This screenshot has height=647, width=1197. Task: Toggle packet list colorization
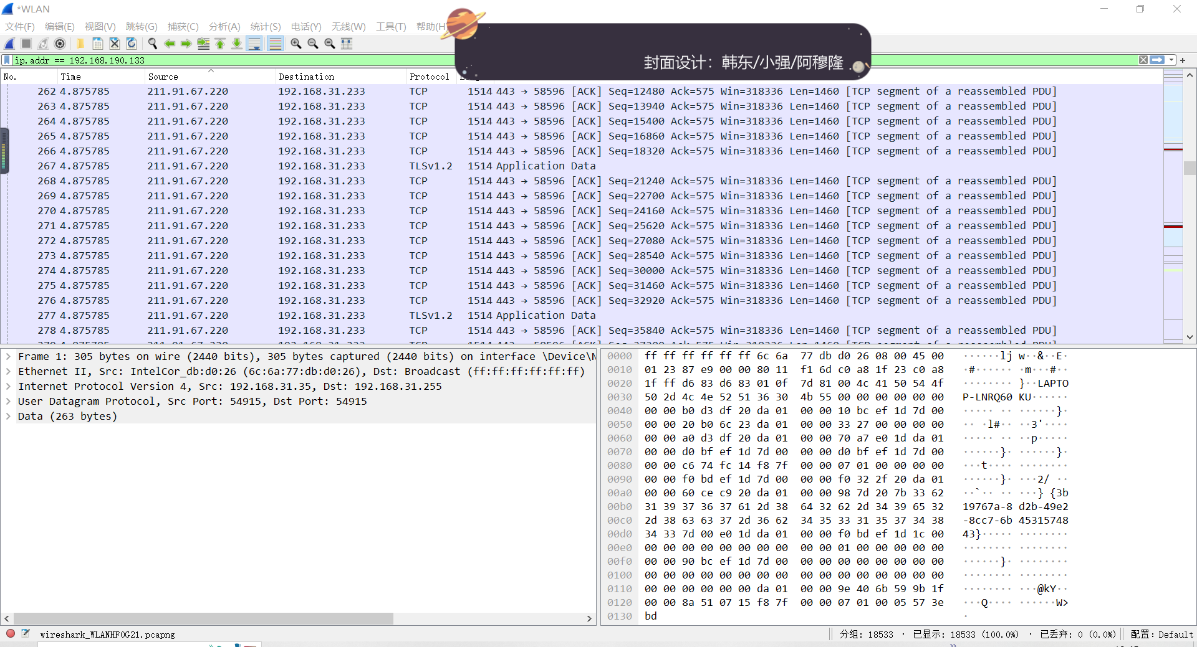275,44
